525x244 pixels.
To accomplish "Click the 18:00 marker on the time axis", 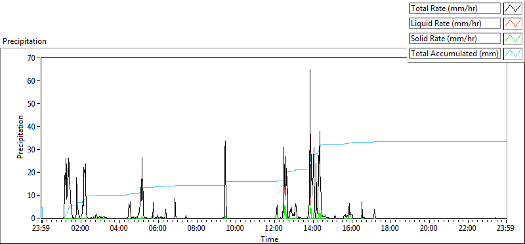I will (390, 229).
